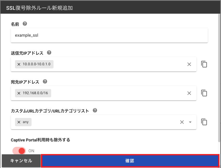The height and width of the screenshot is (168, 221).
Task: Open help for 送信元IPアドレス
Action: pyautogui.click(x=49, y=53)
